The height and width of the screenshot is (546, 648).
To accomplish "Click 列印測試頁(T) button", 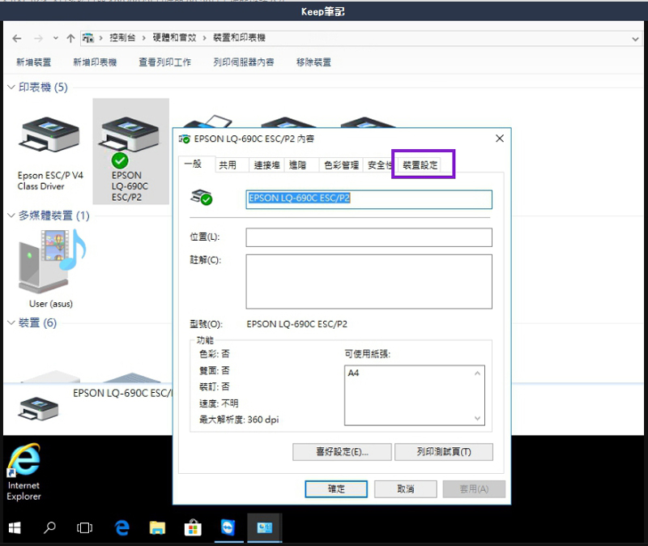I will 443,452.
